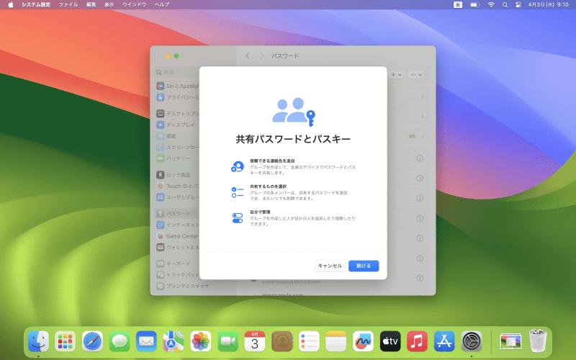The height and width of the screenshot is (360, 576).
Task: Open the 表示 menu
Action: tap(109, 4)
